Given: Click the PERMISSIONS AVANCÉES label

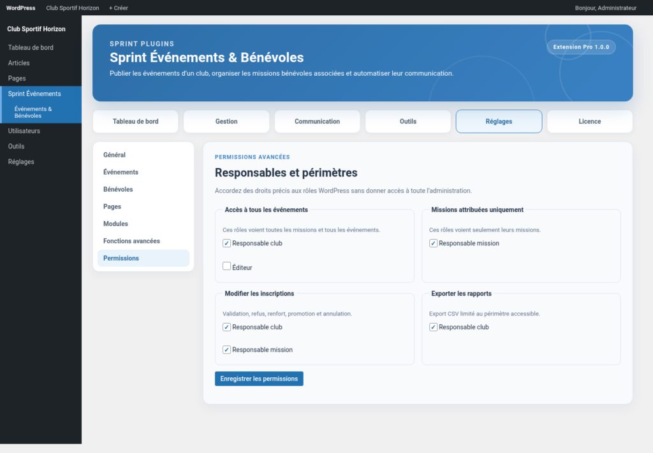Looking at the screenshot, I should tap(253, 157).
